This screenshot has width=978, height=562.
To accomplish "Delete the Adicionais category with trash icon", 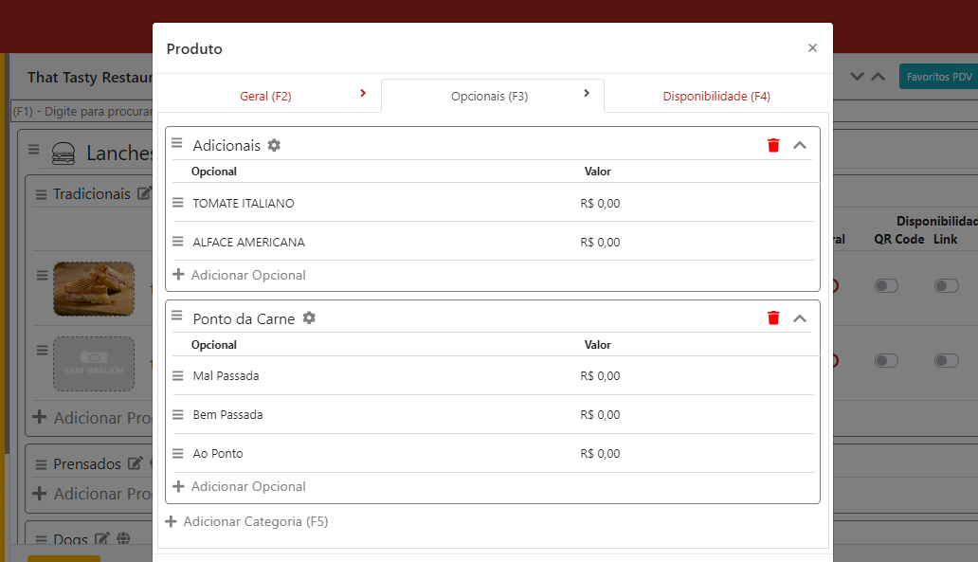I will 773,145.
